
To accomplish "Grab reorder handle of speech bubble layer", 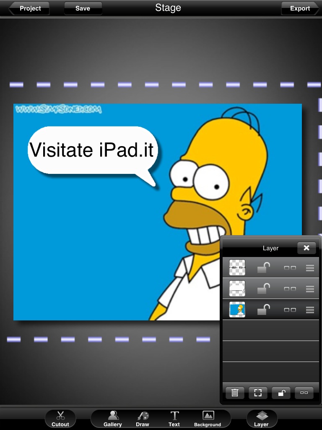I will (310, 288).
